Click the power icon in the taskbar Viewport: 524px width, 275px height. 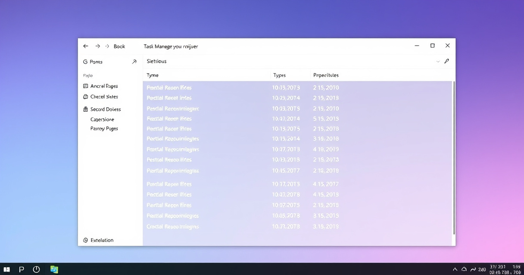[36, 269]
